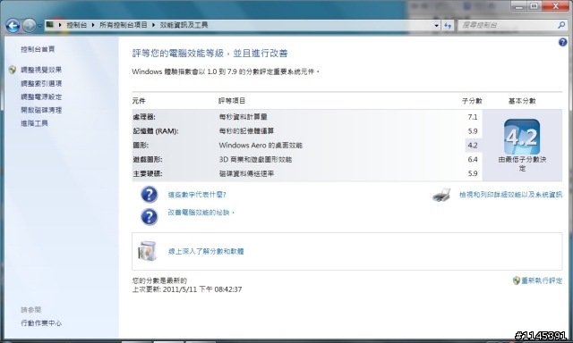Open 改善電腦效能的祕訣 link

[x=201, y=213]
